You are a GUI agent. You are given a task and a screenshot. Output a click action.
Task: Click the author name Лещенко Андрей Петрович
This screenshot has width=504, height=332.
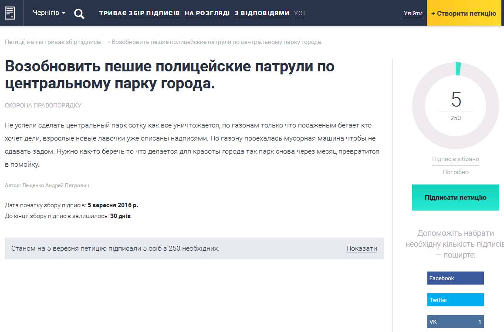[x=56, y=185]
